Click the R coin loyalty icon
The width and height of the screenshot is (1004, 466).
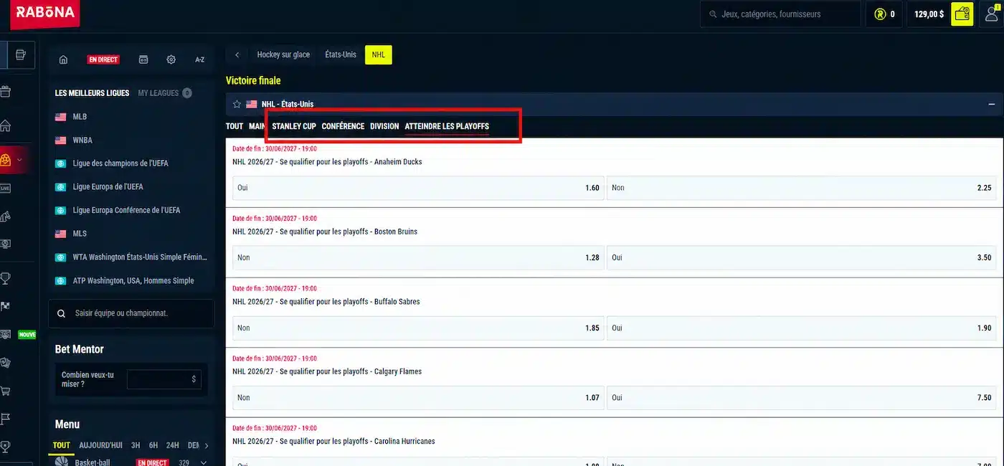tap(880, 14)
